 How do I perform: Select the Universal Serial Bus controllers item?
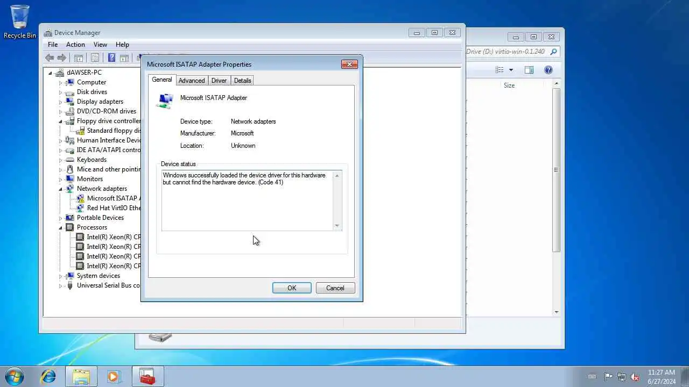point(108,285)
